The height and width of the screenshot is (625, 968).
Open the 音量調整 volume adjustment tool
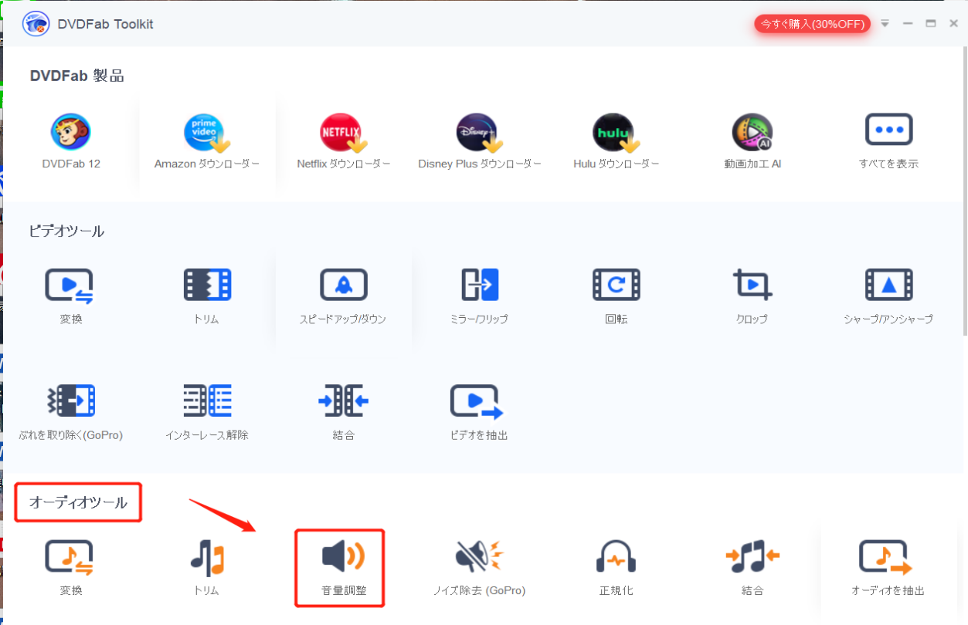coord(343,558)
